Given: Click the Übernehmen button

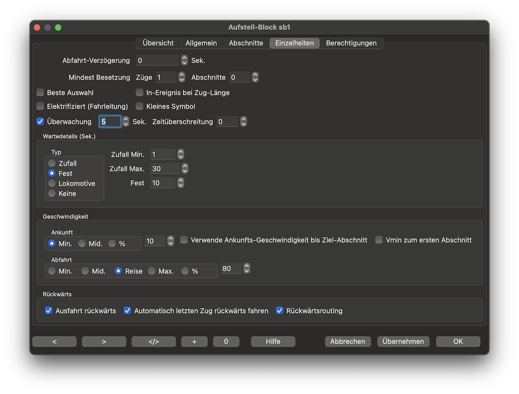Looking at the screenshot, I should (x=403, y=342).
